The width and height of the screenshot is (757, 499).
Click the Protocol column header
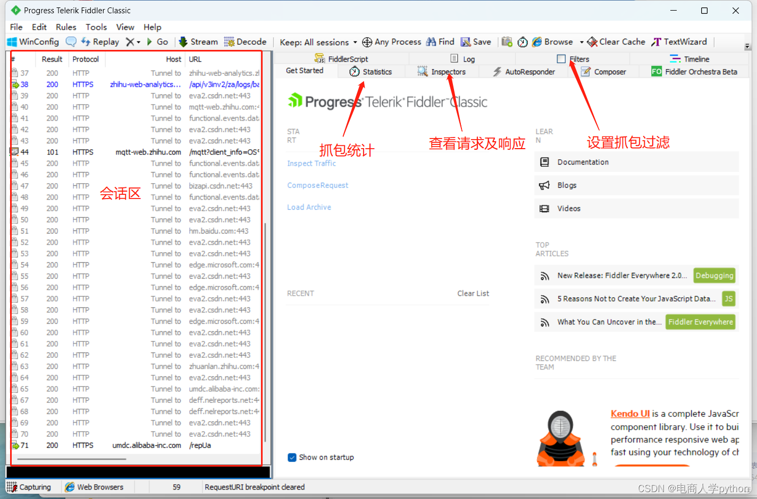[86, 59]
